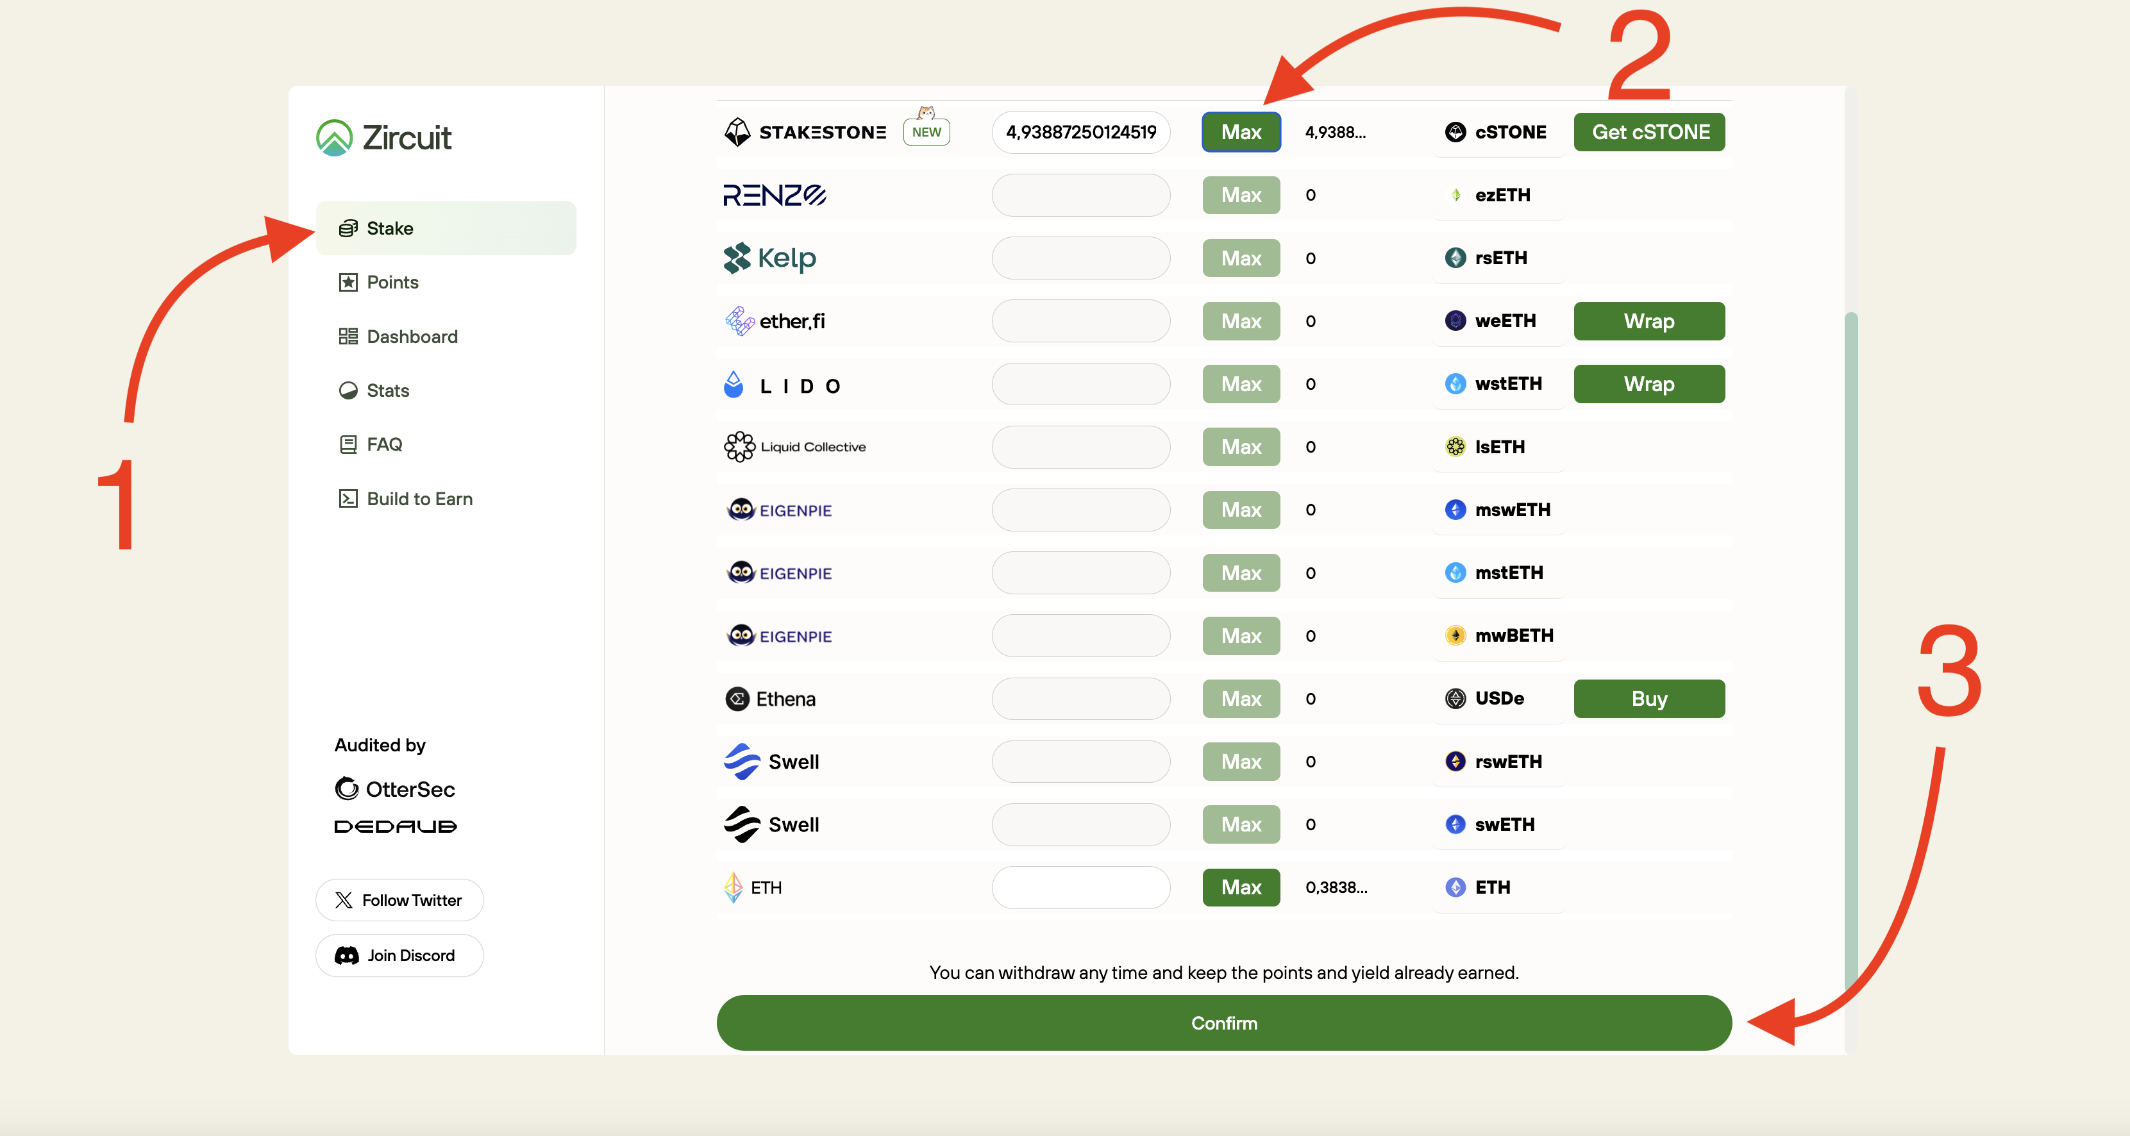2130x1136 pixels.
Task: Open the Dashboard menu item
Action: click(412, 337)
